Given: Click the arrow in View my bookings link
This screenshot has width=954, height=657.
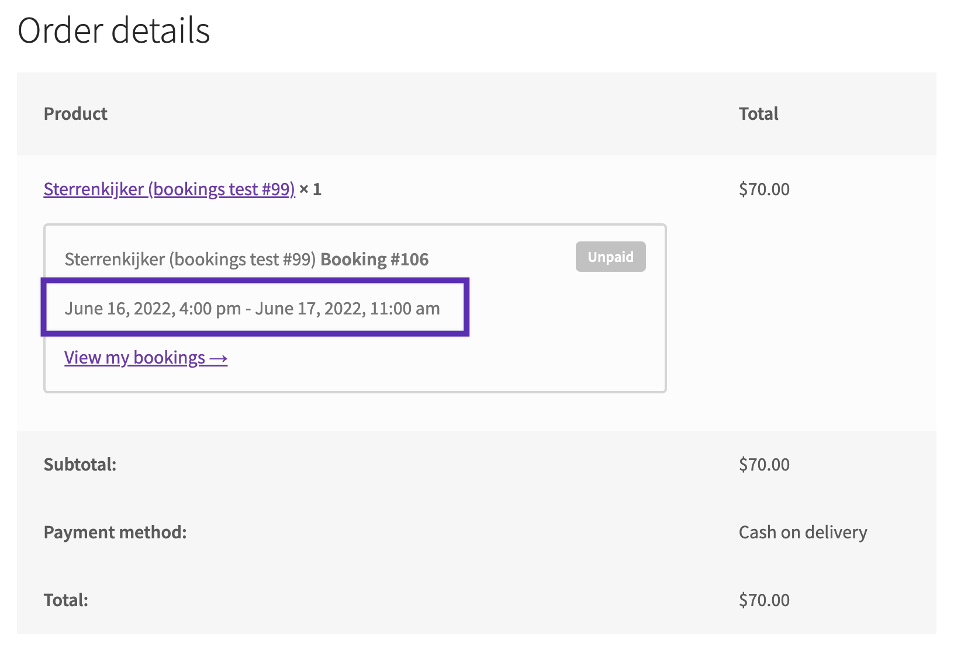Looking at the screenshot, I should click(x=219, y=357).
